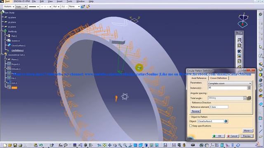The width and height of the screenshot is (264, 148).
Task: Open the Tools menu
Action: (x=69, y=1)
